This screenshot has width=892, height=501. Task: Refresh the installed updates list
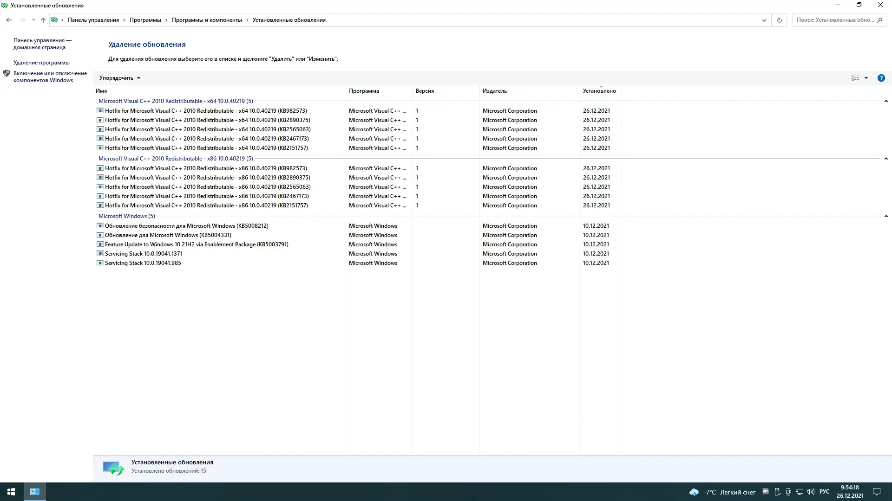point(780,20)
